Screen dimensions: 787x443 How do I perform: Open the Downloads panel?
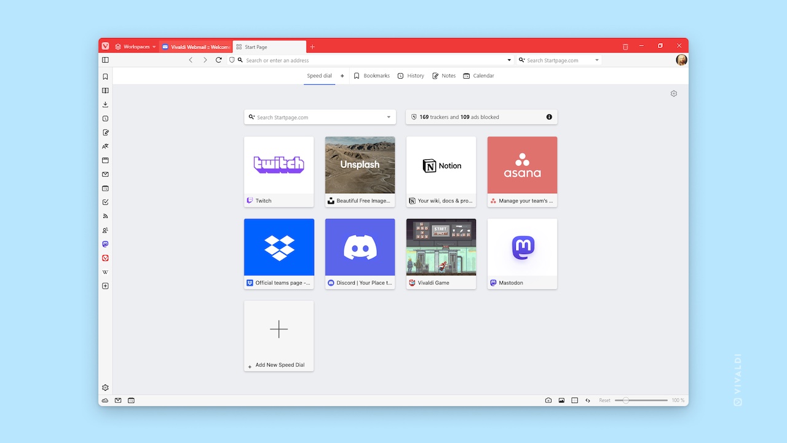105,104
